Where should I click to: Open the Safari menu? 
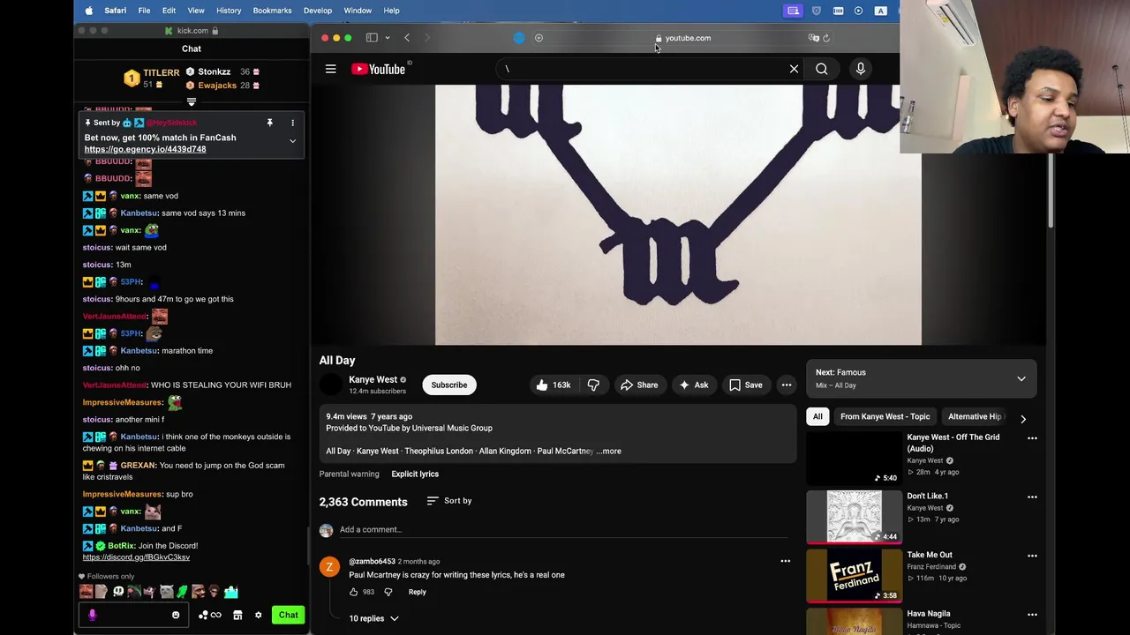pos(115,11)
